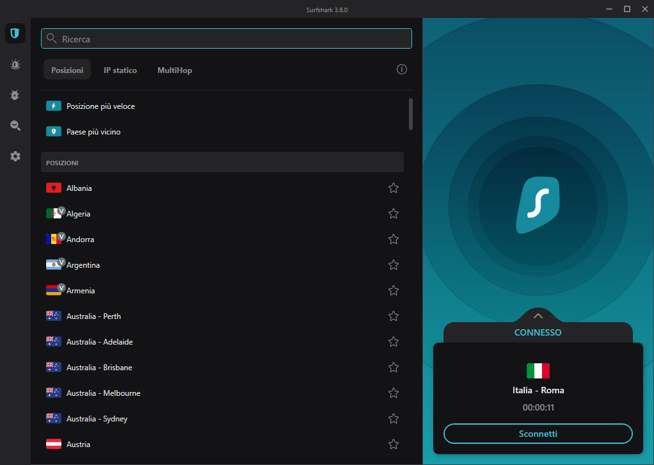Image resolution: width=654 pixels, height=465 pixels.
Task: Click the Italia - Roma location text
Action: [538, 390]
